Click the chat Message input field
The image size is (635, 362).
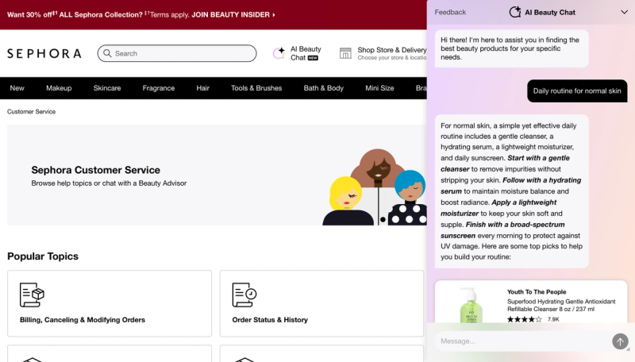522,341
